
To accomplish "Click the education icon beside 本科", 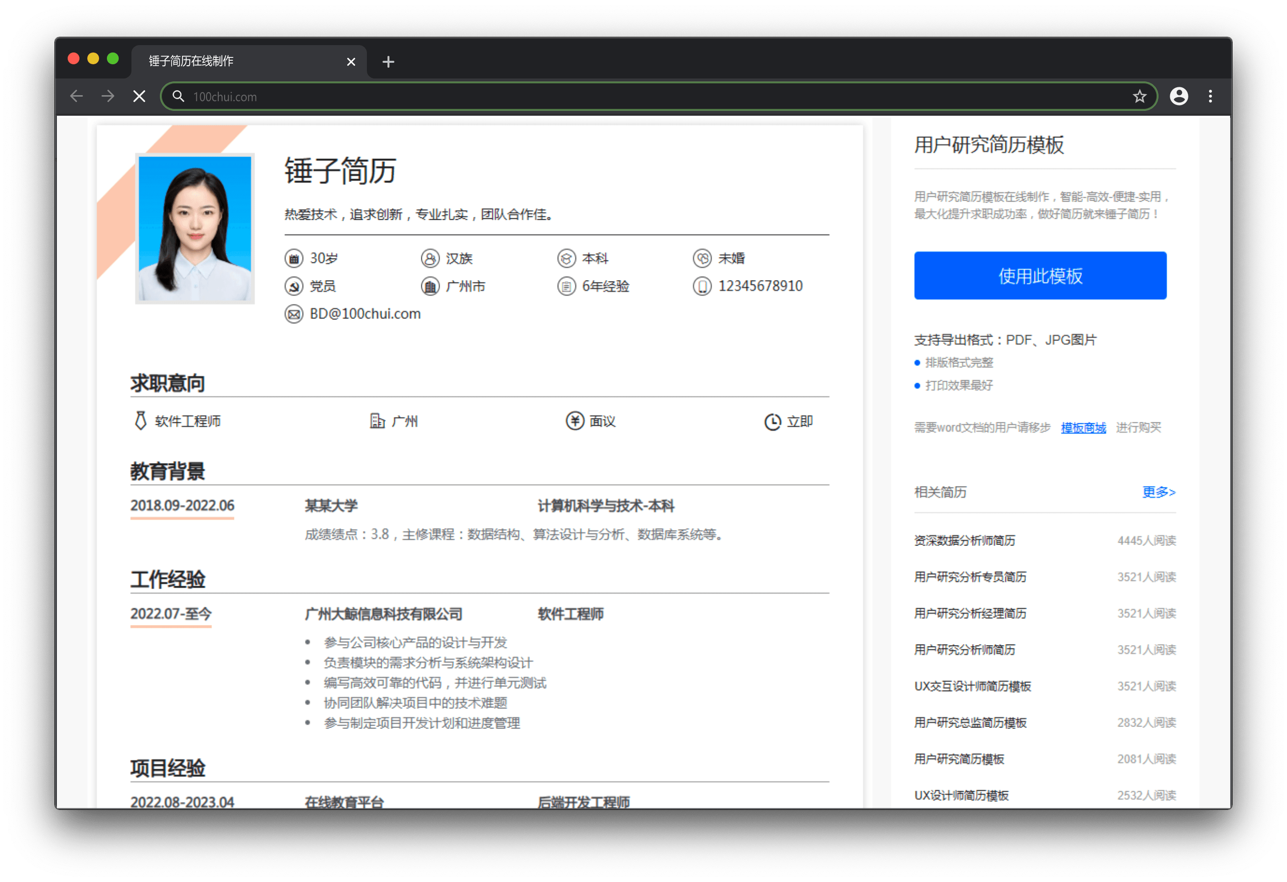I will tap(566, 258).
